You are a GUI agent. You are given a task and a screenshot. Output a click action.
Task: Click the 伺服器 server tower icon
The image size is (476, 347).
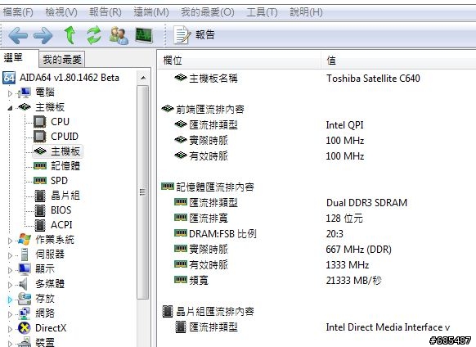25,255
